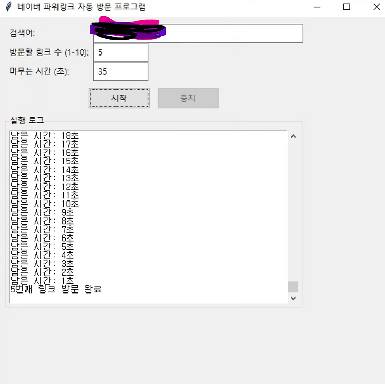Click the 실행 로그 group label
The image size is (385, 384).
click(x=27, y=120)
